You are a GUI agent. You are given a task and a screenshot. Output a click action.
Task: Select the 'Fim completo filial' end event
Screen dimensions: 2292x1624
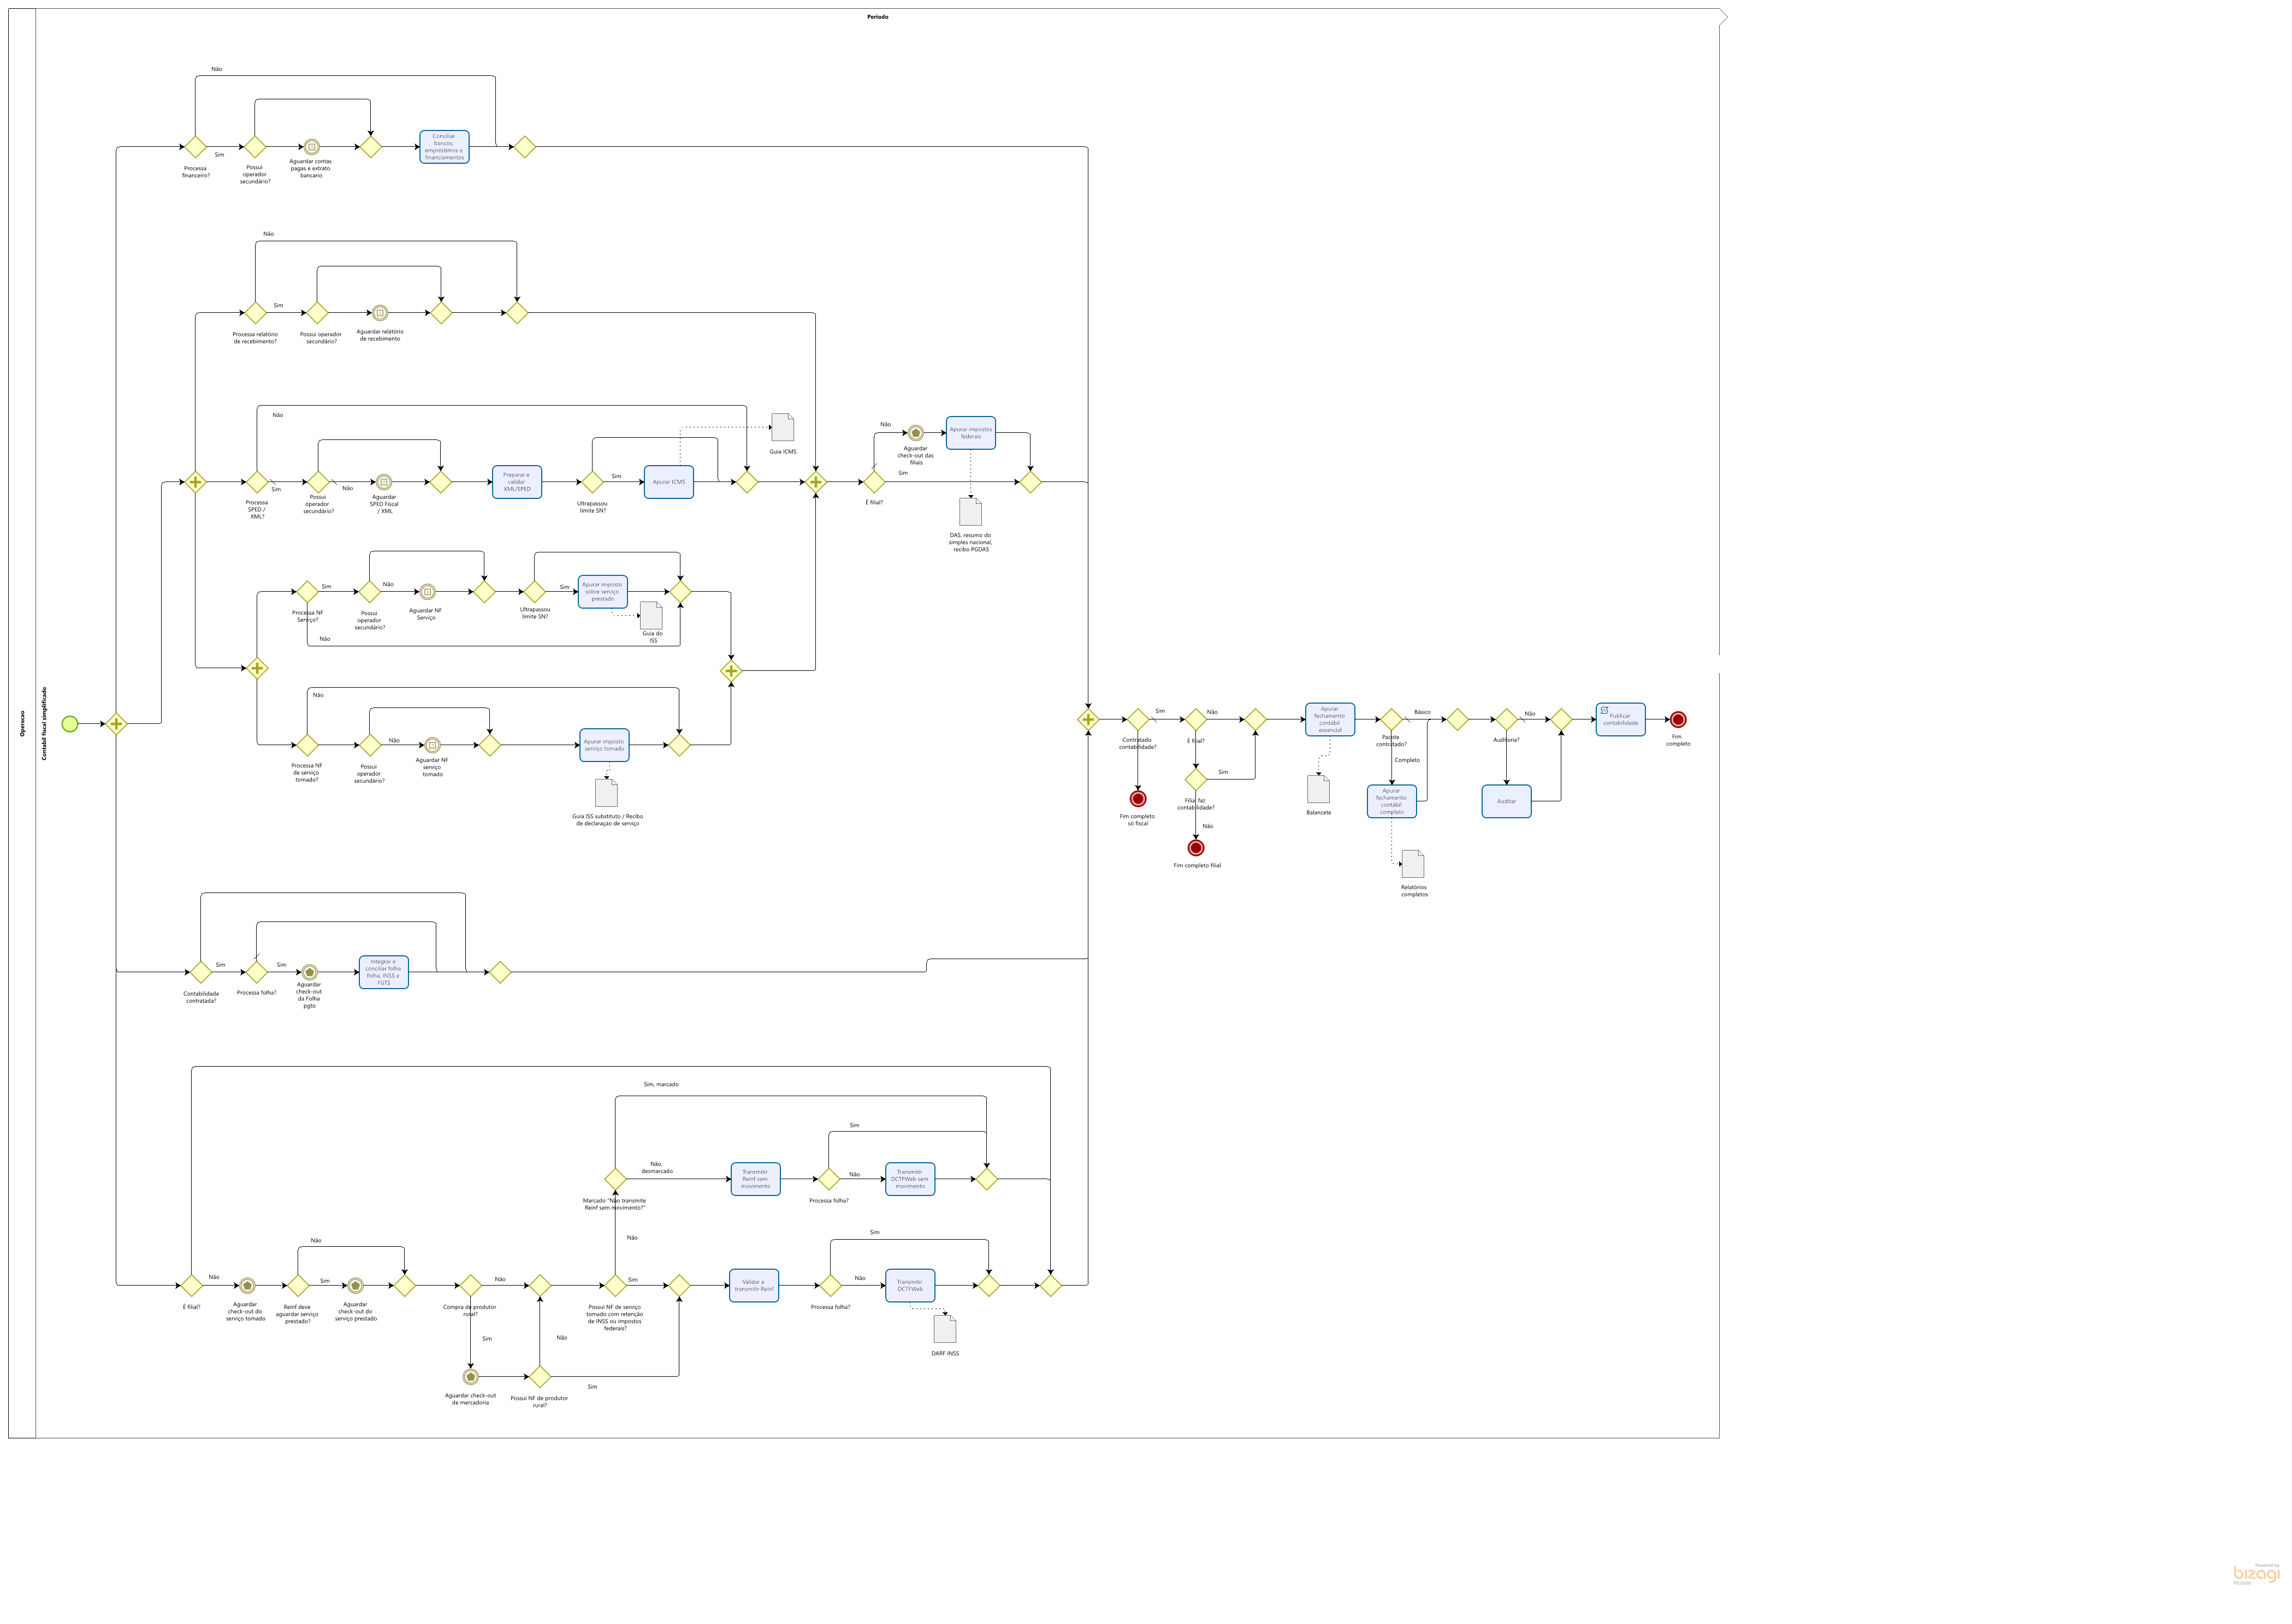[x=1195, y=848]
